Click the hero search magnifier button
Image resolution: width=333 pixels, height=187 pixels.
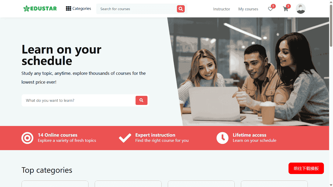[142, 100]
